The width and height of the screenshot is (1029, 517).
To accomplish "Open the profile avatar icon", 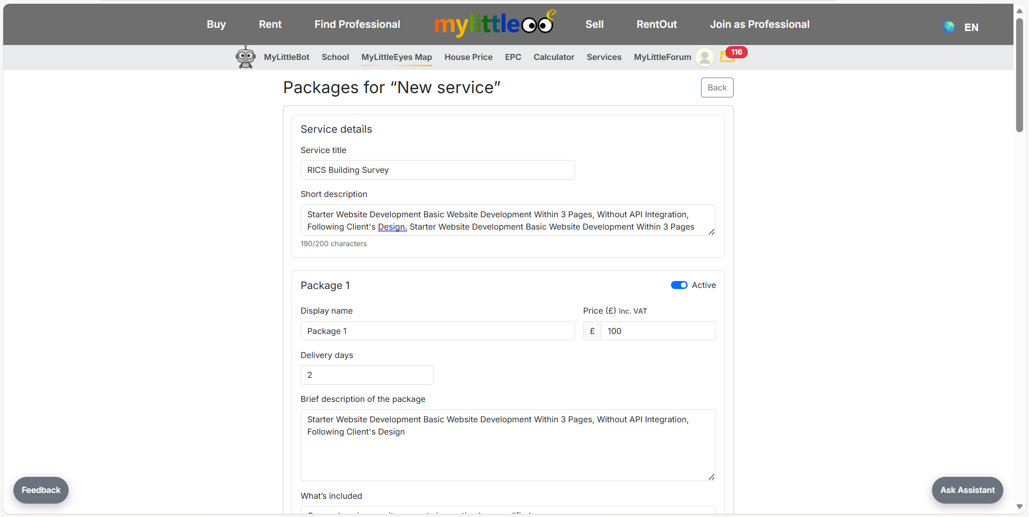I will (x=704, y=57).
